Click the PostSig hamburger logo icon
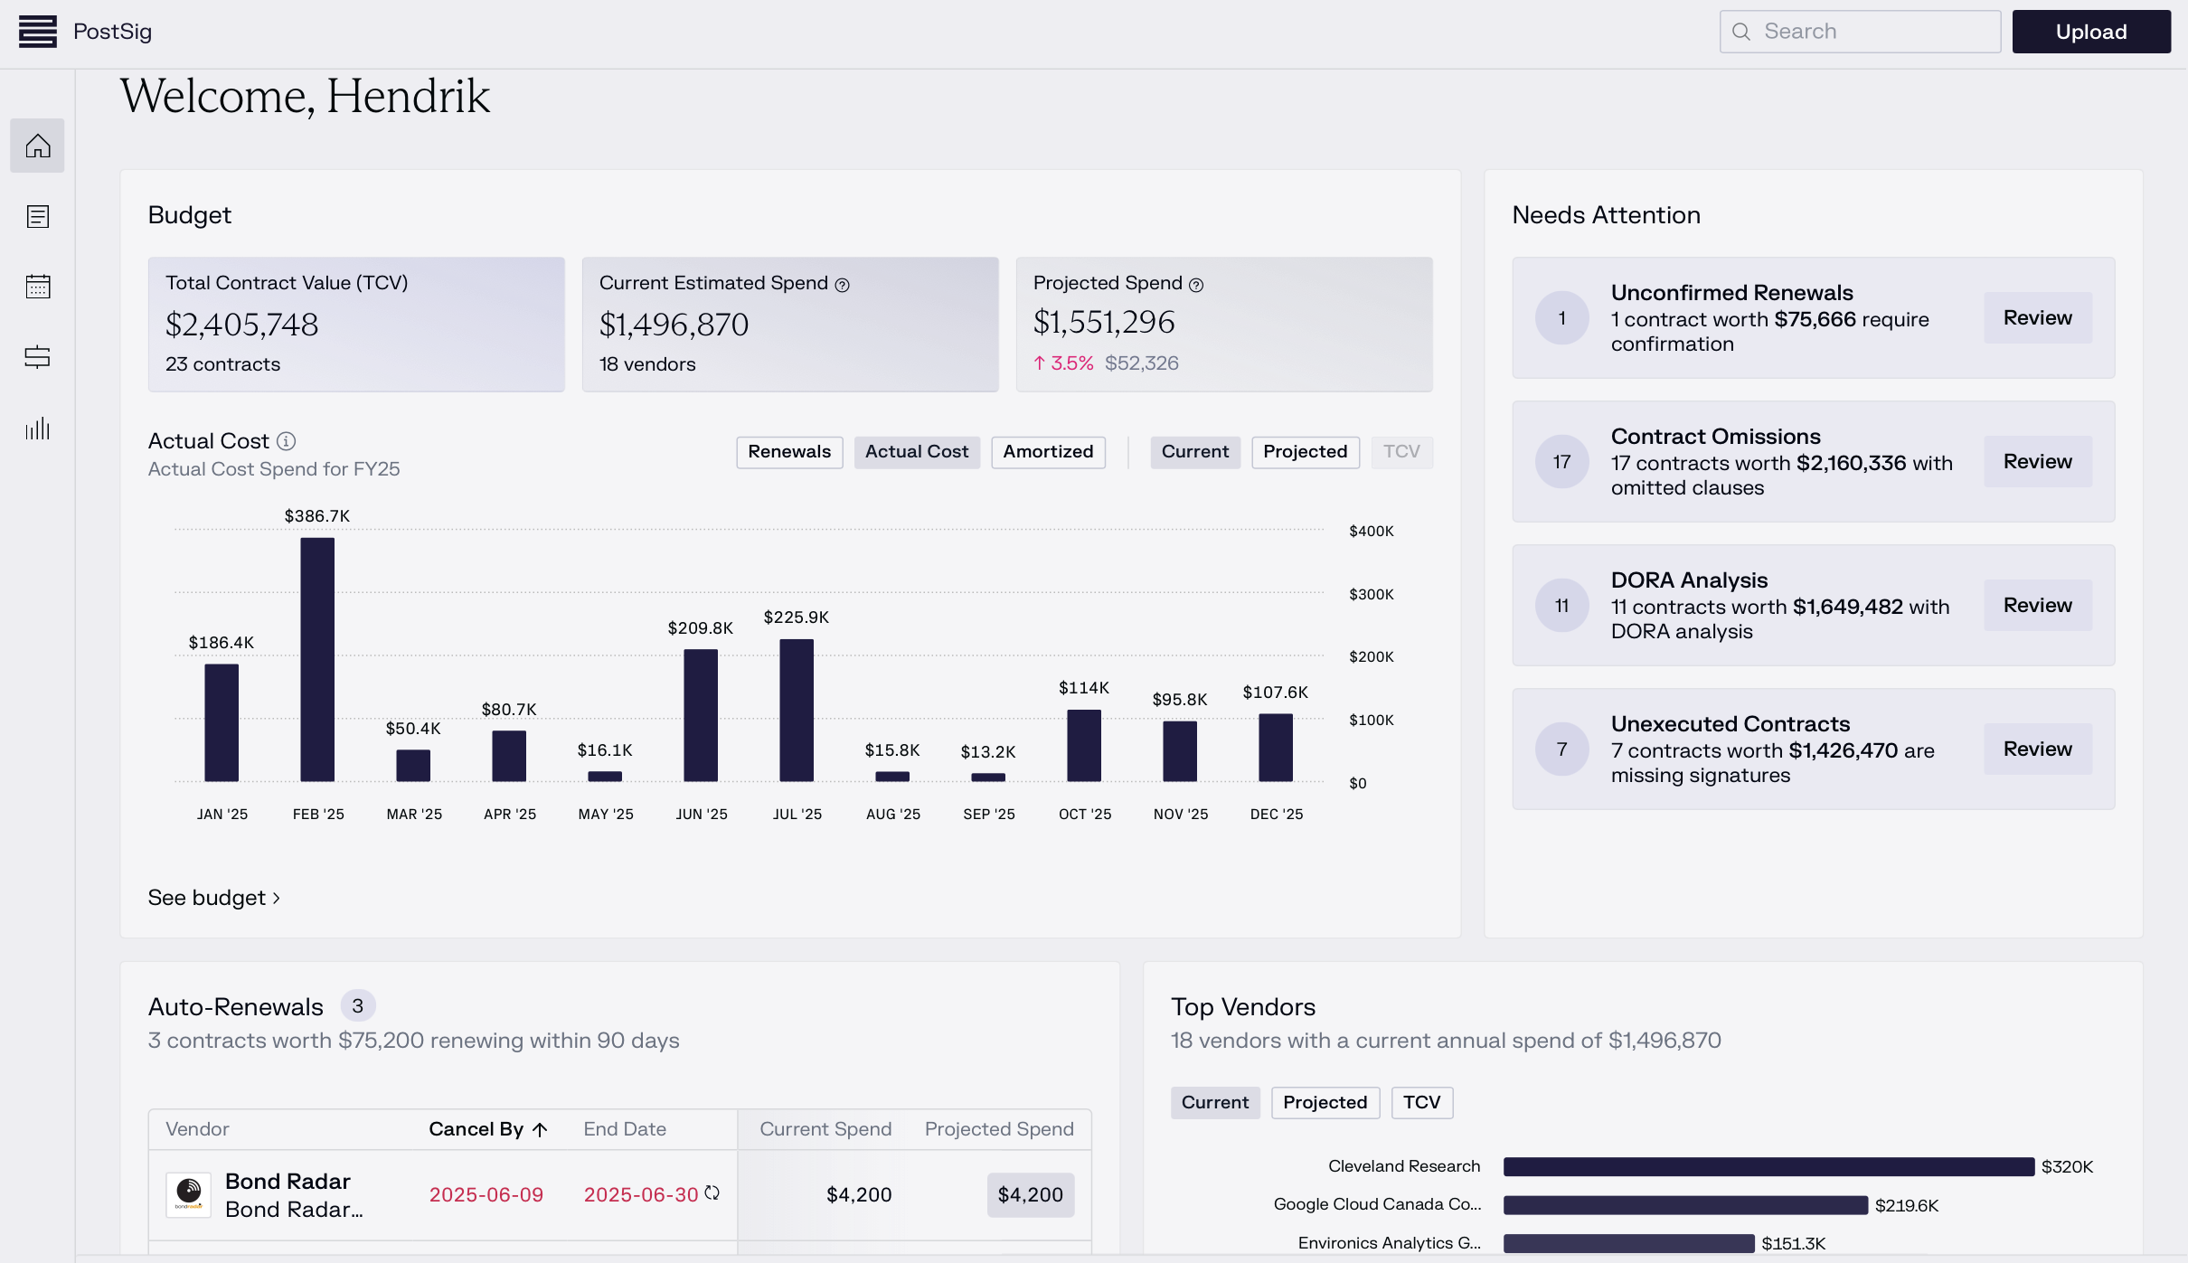 point(37,32)
